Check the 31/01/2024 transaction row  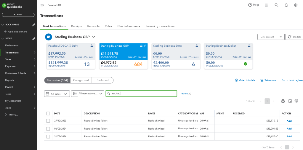[48, 136]
